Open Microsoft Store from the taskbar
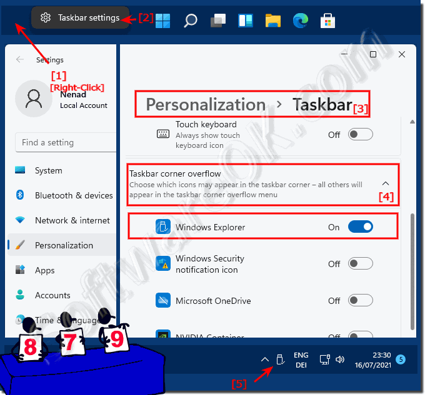This screenshot has width=425, height=395. tap(327, 21)
